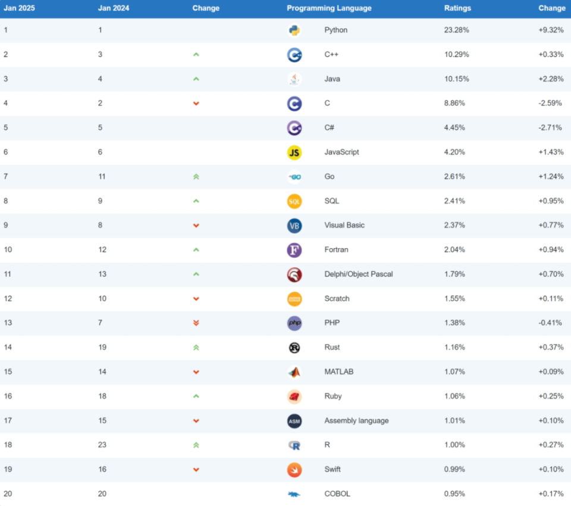Click the MATLAB peak logo icon
This screenshot has height=506, width=571.
click(x=294, y=372)
